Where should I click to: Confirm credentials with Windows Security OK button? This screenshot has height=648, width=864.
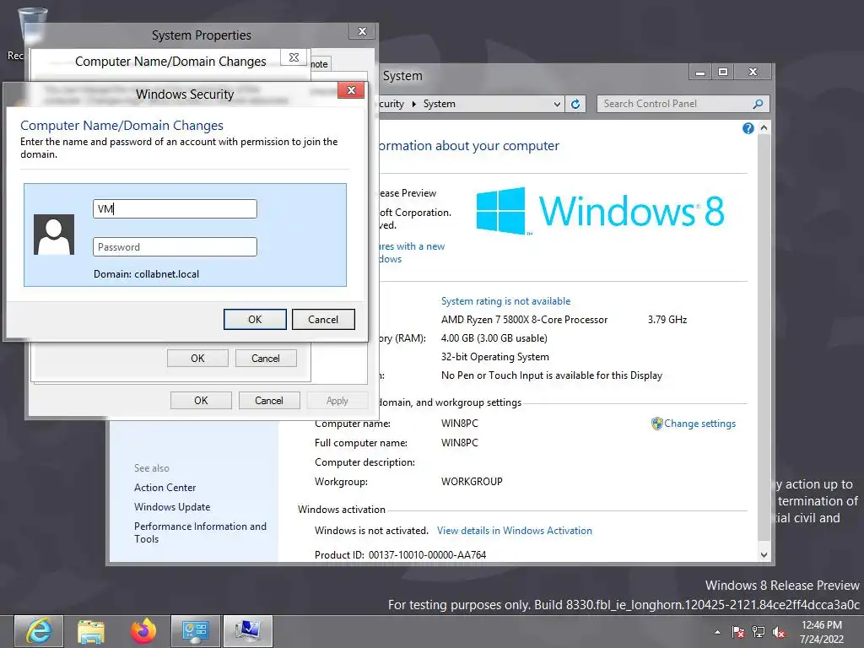click(255, 320)
